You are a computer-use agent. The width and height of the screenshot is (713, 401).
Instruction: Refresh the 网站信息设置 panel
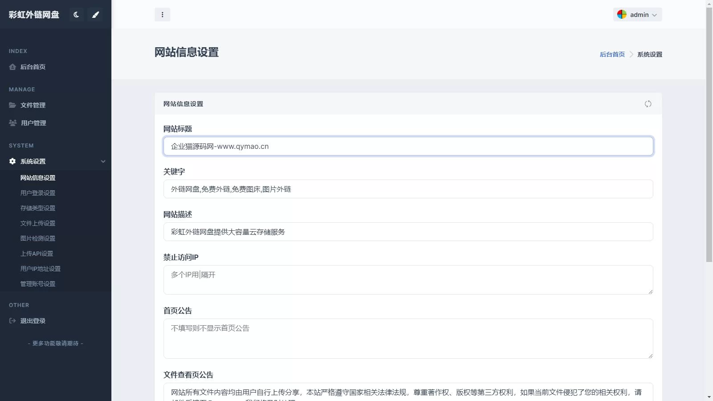648,103
